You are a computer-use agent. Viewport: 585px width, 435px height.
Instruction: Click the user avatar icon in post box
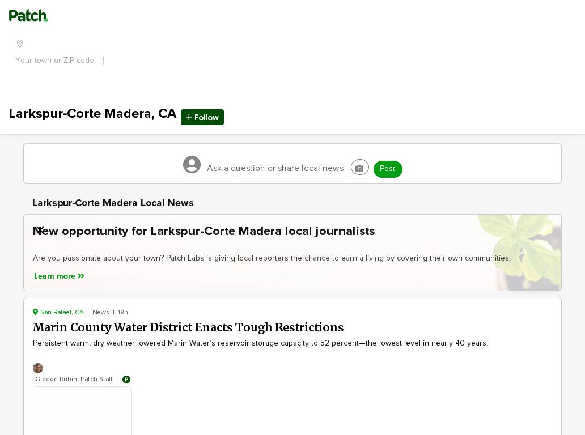point(192,164)
